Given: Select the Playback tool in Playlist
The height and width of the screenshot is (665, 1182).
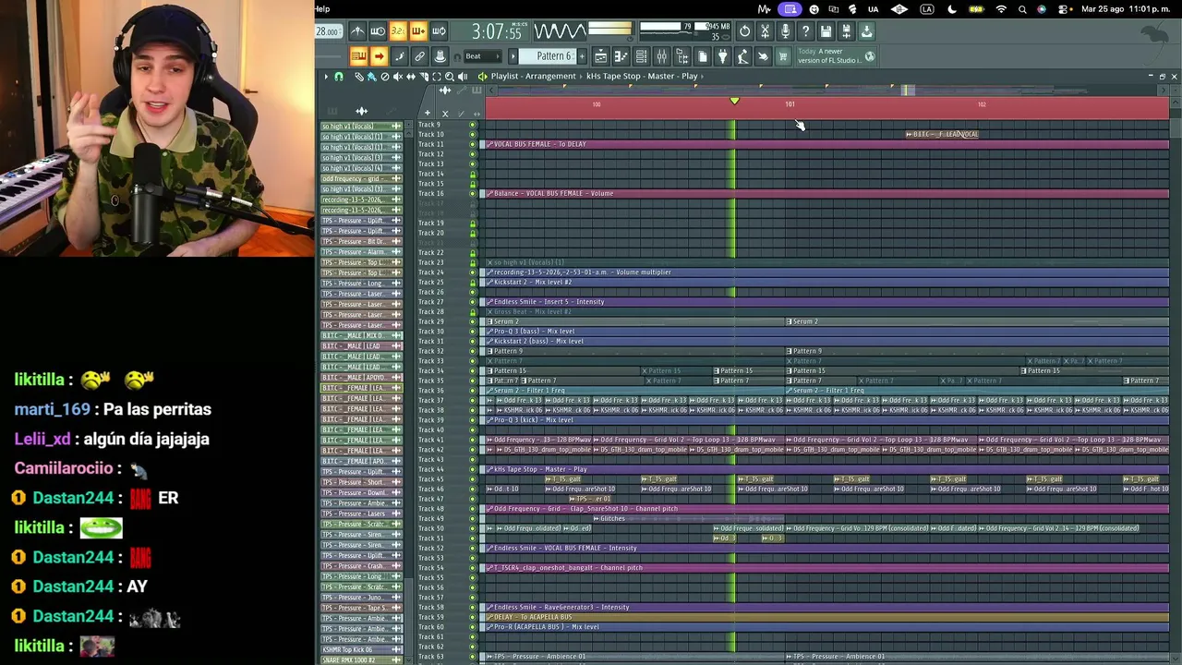Looking at the screenshot, I should (x=462, y=77).
